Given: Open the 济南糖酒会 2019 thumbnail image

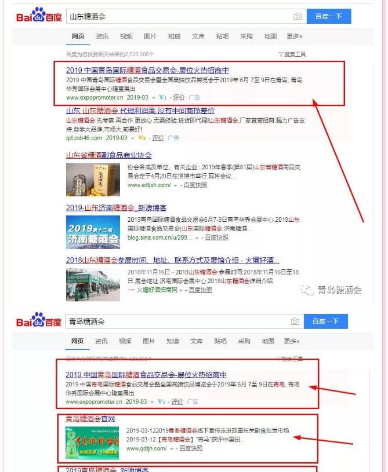Looking at the screenshot, I should pos(93,232).
